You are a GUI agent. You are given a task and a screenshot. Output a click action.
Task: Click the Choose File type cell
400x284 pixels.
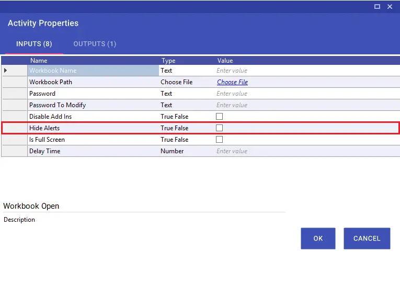[187, 82]
